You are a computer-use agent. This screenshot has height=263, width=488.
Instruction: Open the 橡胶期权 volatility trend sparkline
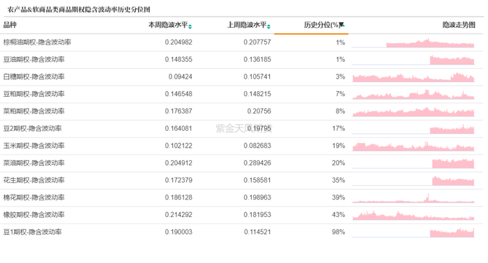pos(413,215)
